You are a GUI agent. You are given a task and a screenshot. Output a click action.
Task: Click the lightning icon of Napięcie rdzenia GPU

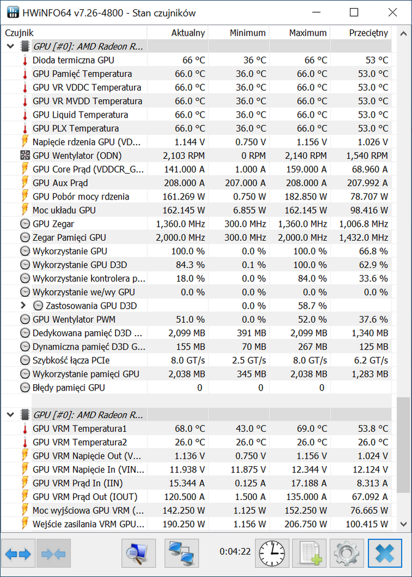tap(25, 142)
